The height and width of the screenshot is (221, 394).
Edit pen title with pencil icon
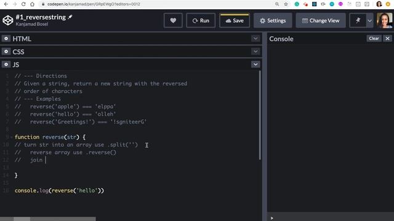pos(70,17)
